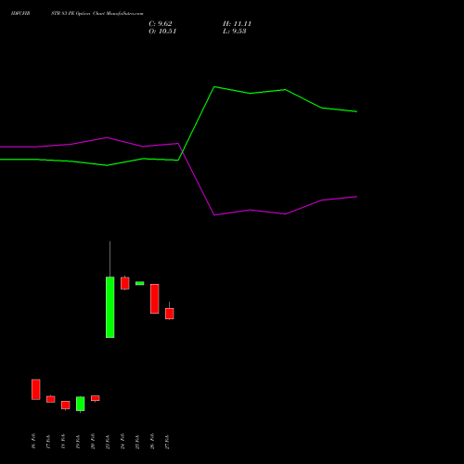Select the 25 Feb date label
Viewport: 464px width, 464px height.
click(137, 441)
